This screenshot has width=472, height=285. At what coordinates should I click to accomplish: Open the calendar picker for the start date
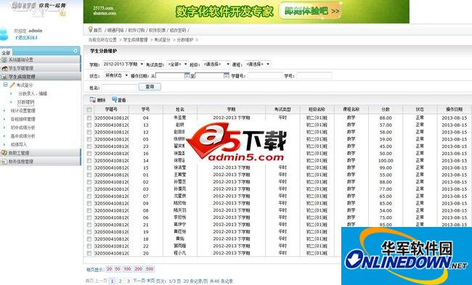187,75
